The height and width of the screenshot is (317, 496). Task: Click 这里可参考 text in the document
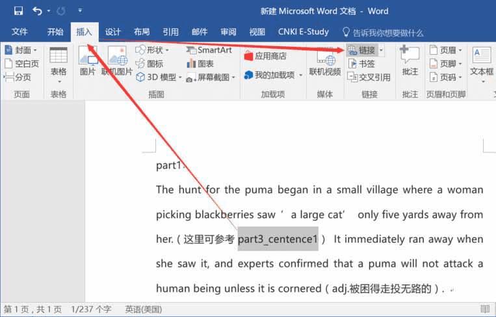point(209,239)
